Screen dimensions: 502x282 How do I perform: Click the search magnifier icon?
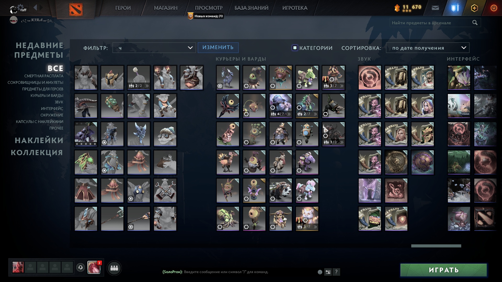click(x=475, y=23)
